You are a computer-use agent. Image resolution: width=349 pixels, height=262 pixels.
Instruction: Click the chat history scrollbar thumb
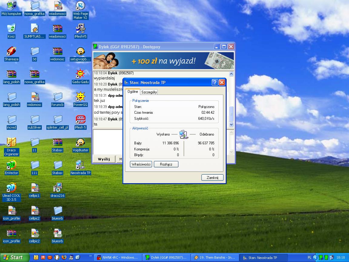[231, 114]
